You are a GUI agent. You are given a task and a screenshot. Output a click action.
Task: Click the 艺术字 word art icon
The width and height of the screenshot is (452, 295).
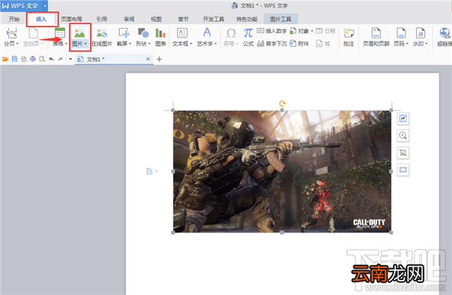tap(207, 33)
